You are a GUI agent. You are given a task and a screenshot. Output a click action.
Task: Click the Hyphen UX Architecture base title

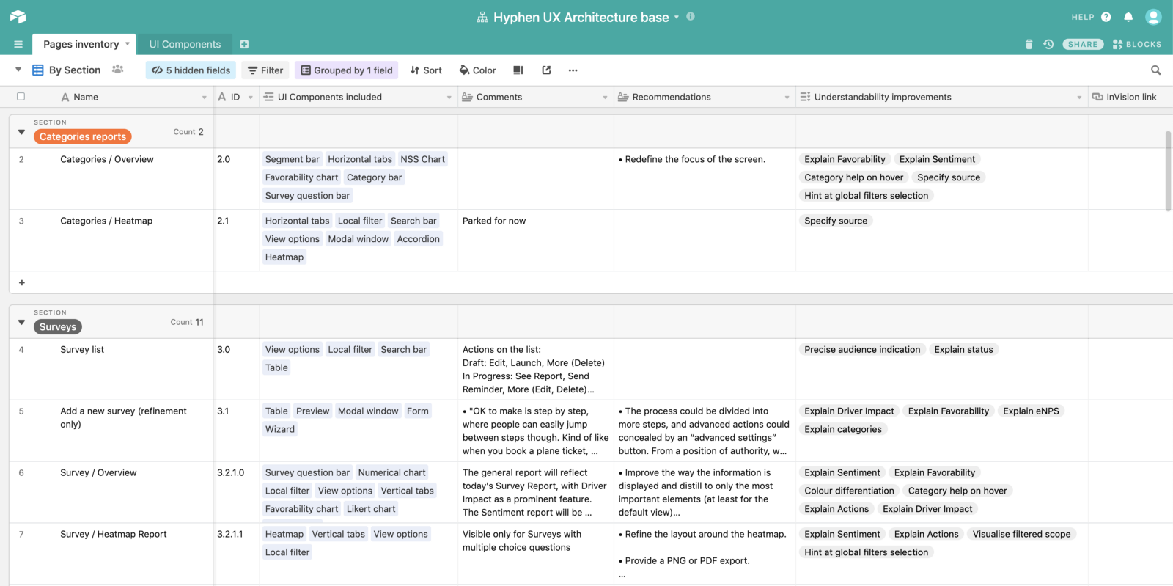click(x=581, y=17)
